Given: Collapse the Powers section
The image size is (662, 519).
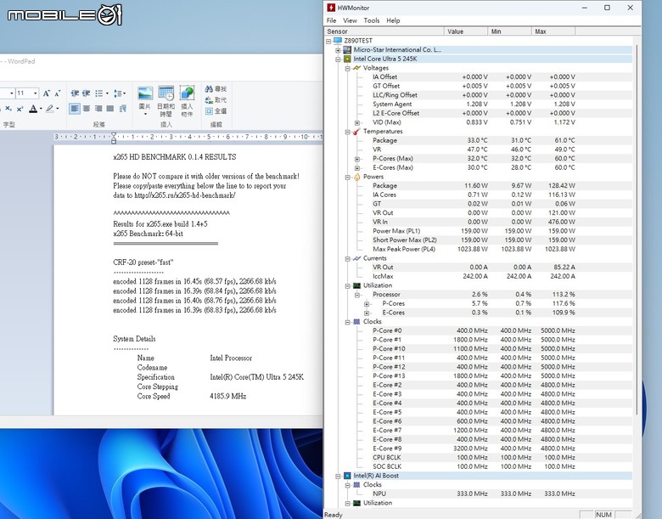Looking at the screenshot, I should [x=347, y=177].
